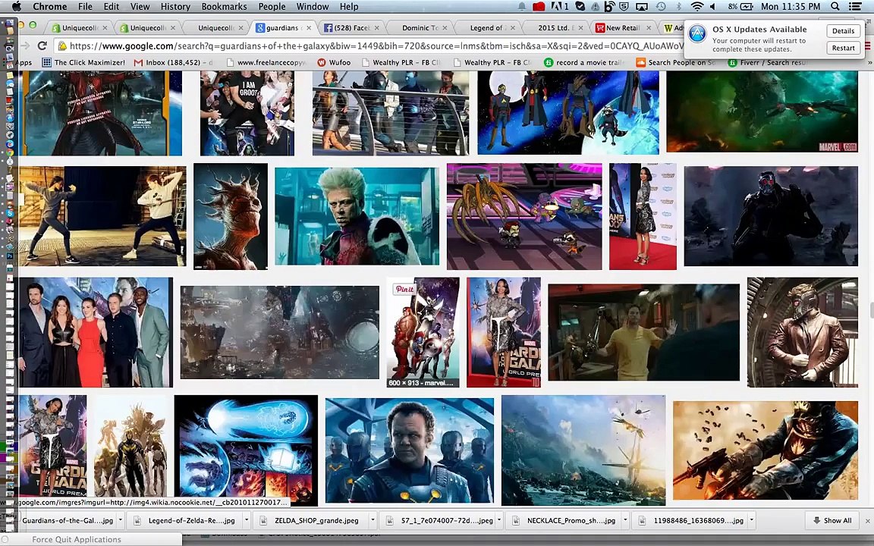Open the I Am Groot t-shirt thumbnail
The height and width of the screenshot is (546, 874).
coord(247,113)
